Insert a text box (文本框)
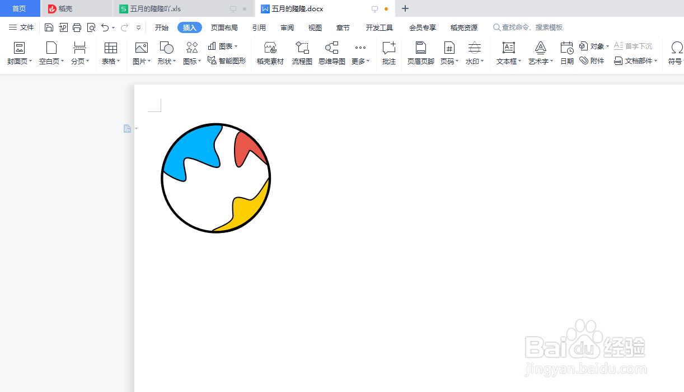The height and width of the screenshot is (392, 684). 509,54
